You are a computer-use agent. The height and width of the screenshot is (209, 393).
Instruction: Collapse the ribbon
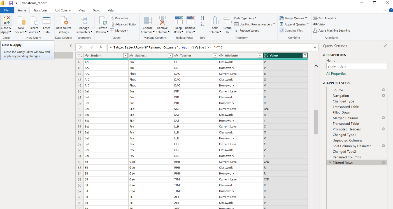(x=385, y=10)
